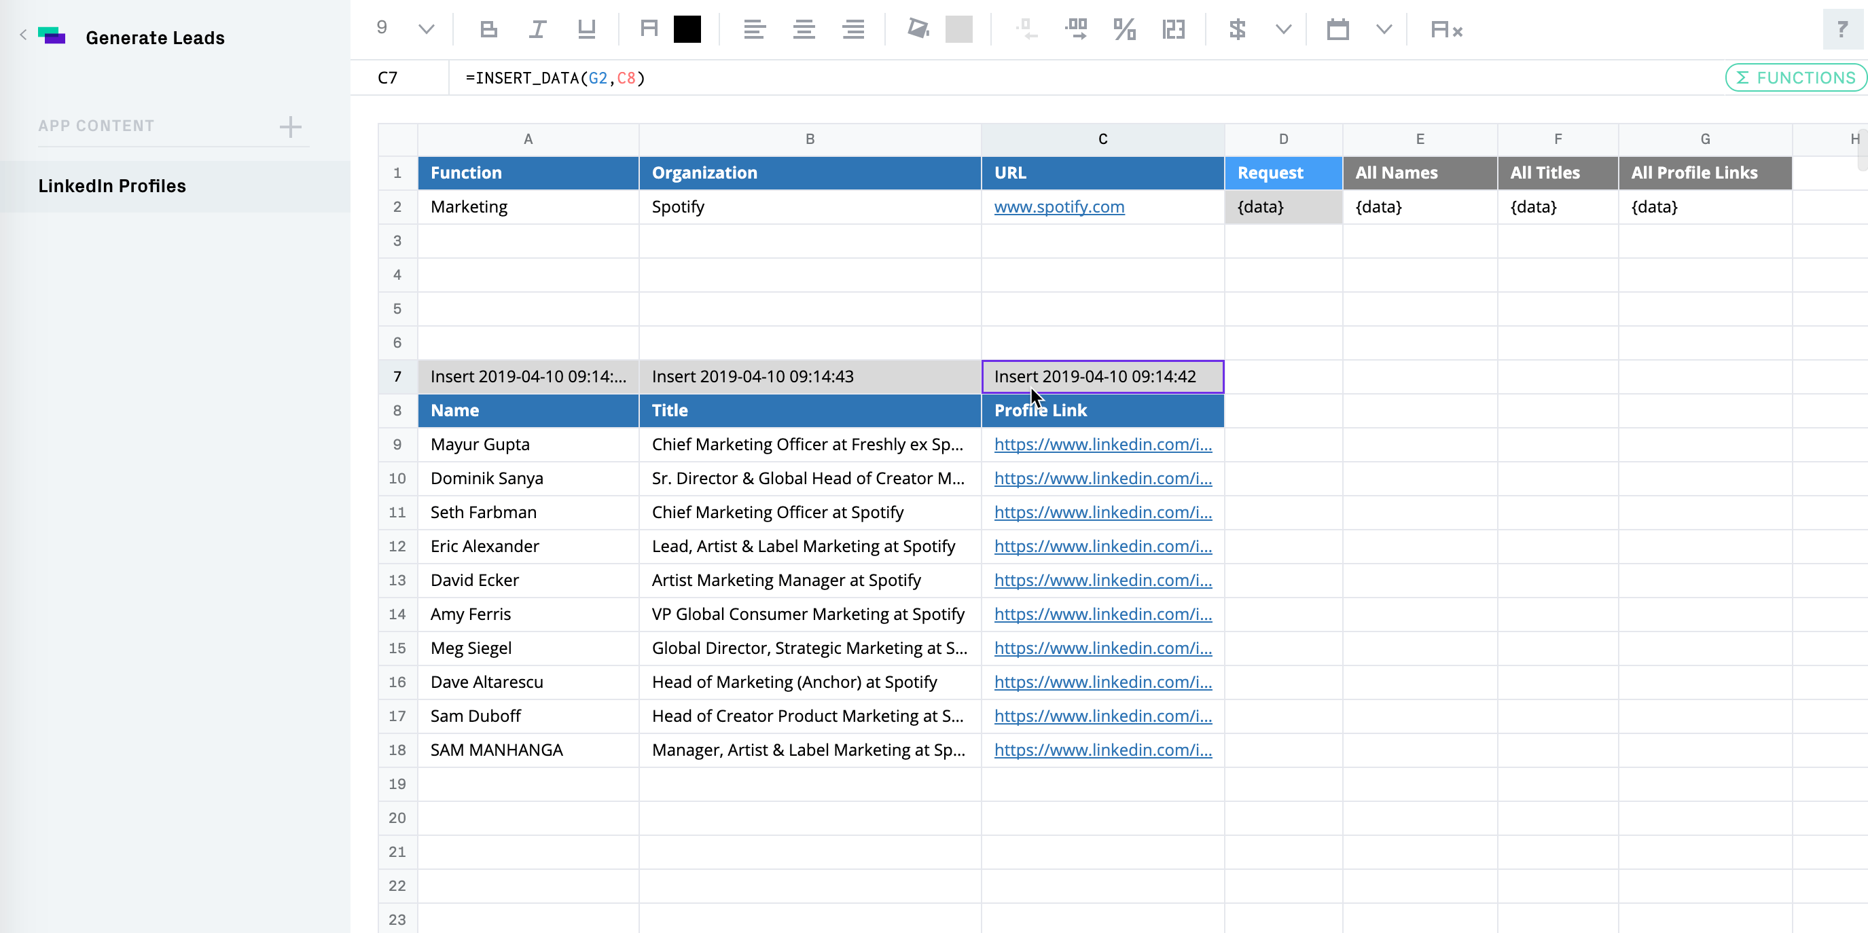
Task: Increase decimal places
Action: pos(1075,30)
